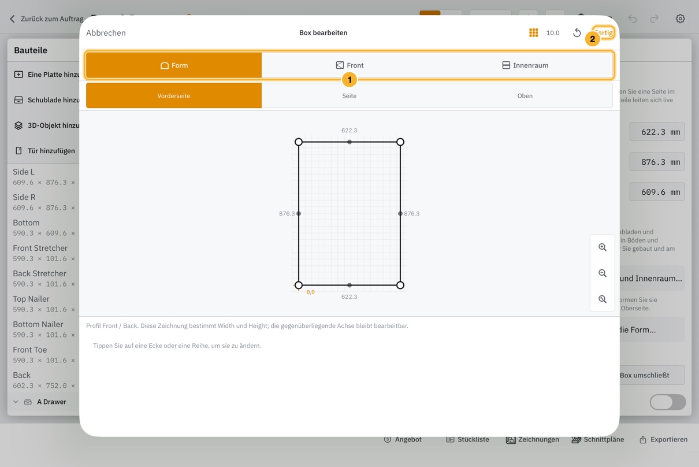699x467 pixels.
Task: Select the Front Toe part
Action: [x=44, y=355]
